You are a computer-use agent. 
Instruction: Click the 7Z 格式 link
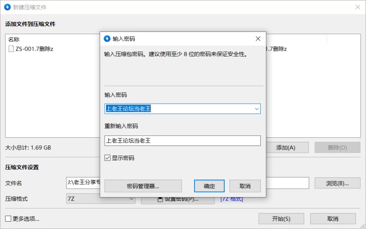[232, 199]
